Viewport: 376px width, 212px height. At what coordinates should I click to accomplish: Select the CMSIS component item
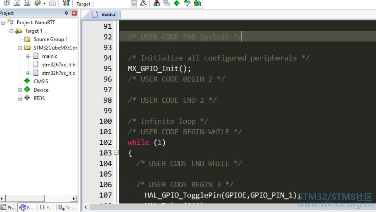tap(41, 81)
